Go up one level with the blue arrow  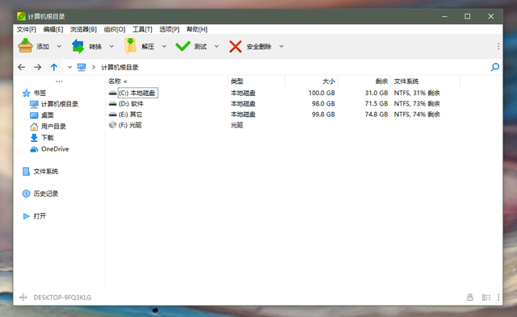tap(54, 67)
